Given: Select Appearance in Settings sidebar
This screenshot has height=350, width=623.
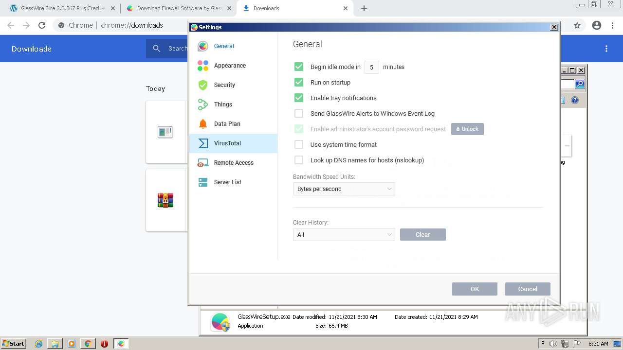Looking at the screenshot, I should click(x=233, y=66).
